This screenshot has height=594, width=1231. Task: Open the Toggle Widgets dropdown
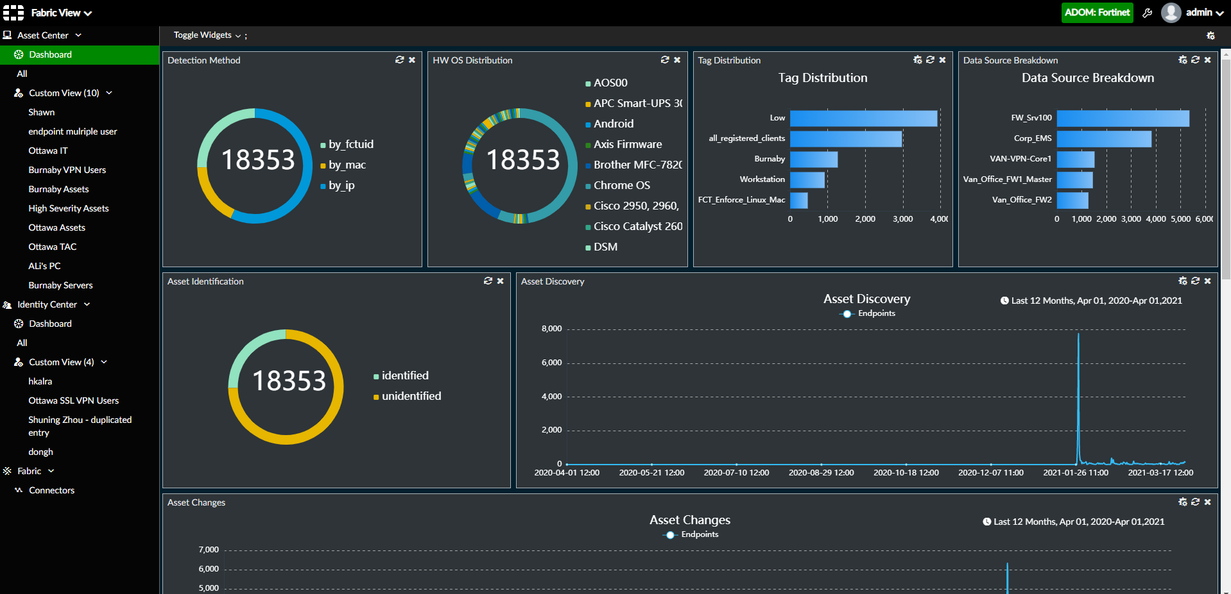207,35
